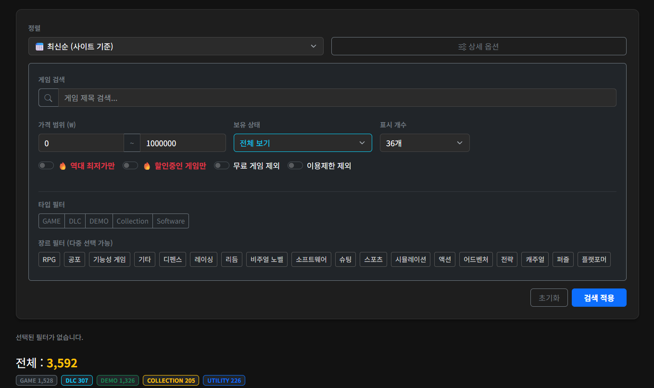Click the fire icon beside 역대 최저가만
654x388 pixels.
(63, 166)
